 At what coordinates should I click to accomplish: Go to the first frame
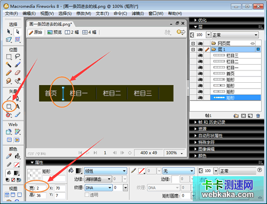pos(80,153)
